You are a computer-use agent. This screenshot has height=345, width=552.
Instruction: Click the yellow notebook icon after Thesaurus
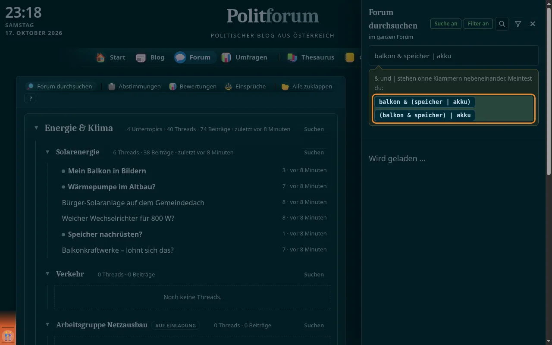click(x=350, y=57)
